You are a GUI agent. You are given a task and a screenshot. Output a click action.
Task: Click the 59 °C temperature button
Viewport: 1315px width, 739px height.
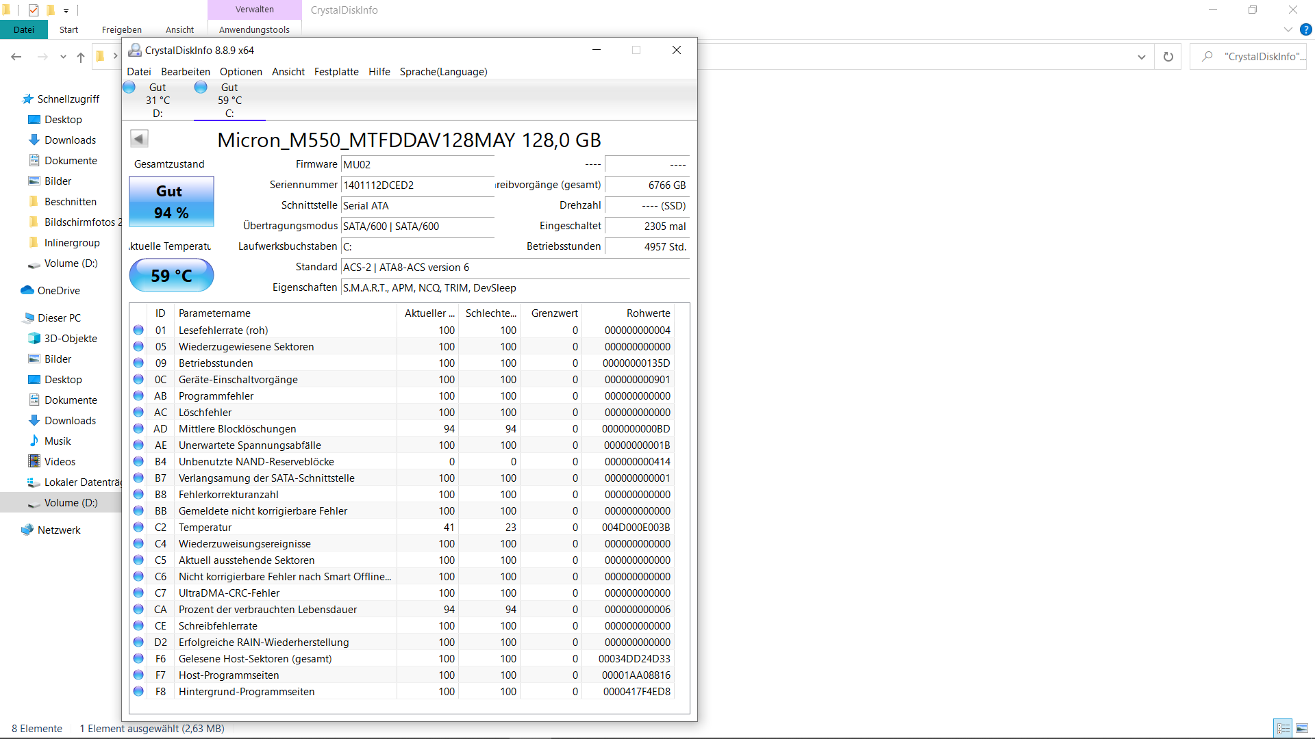(x=171, y=275)
